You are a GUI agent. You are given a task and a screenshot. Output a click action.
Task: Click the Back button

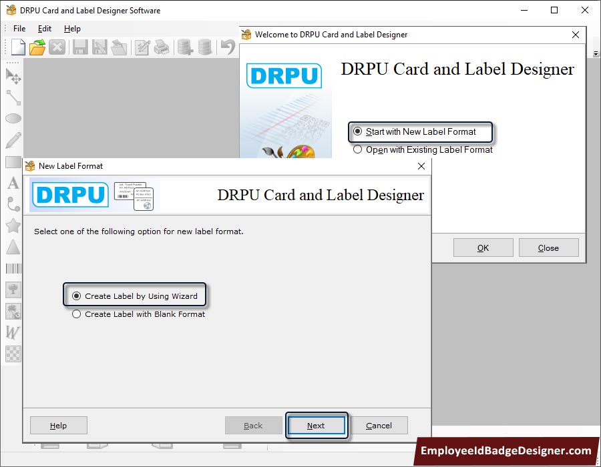tap(253, 425)
